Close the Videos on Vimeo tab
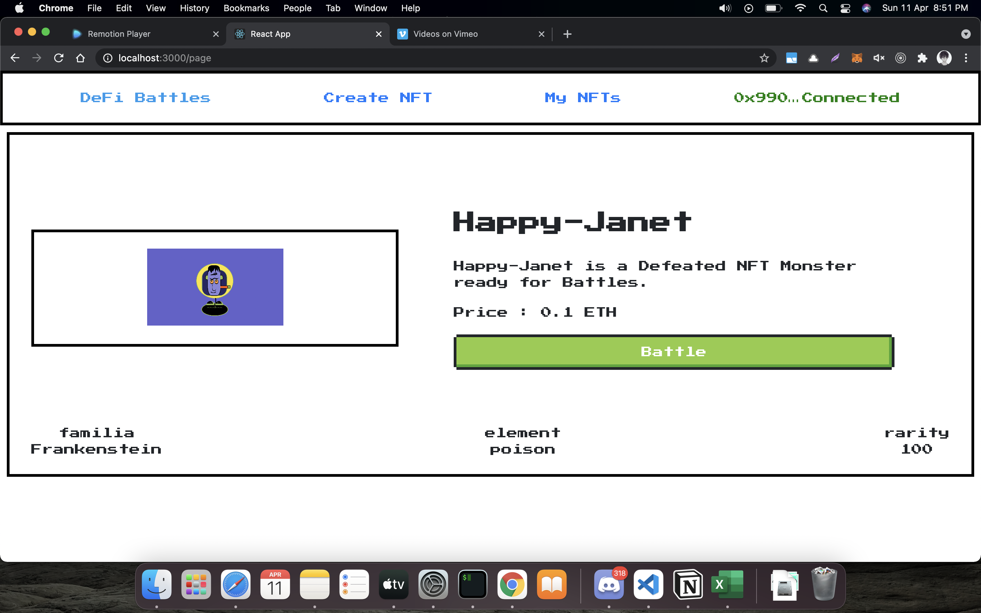Screen dimensions: 981x613 541,34
